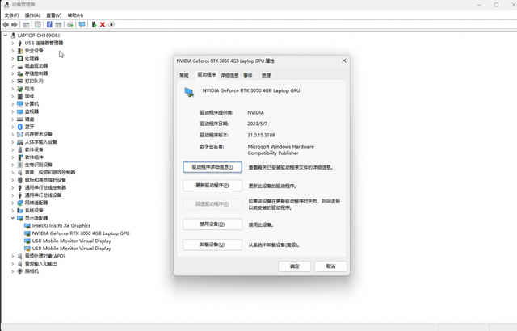Expand the 内存技术设备 node

pos(13,134)
